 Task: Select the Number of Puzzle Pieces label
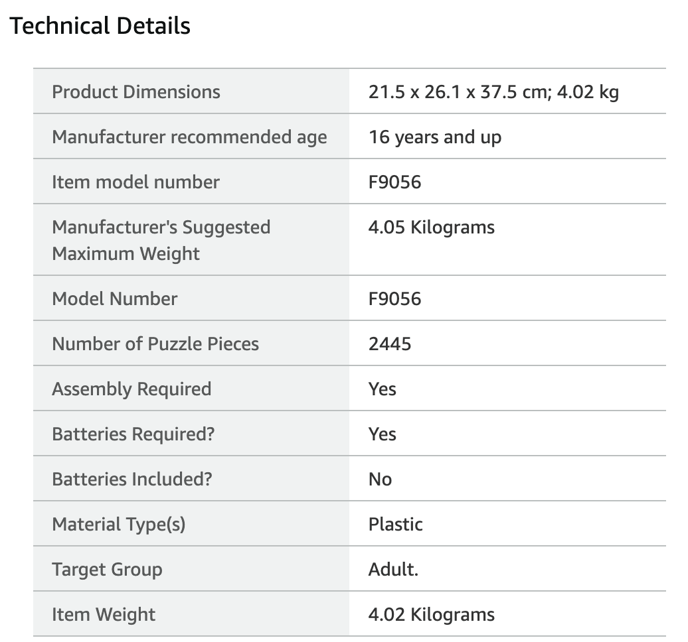(x=155, y=344)
